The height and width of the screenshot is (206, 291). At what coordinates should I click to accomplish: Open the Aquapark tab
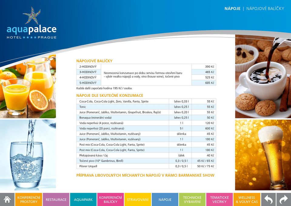click(x=83, y=200)
